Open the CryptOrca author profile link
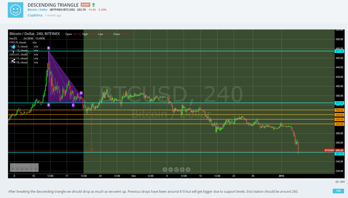The width and height of the screenshot is (348, 198). (x=35, y=15)
